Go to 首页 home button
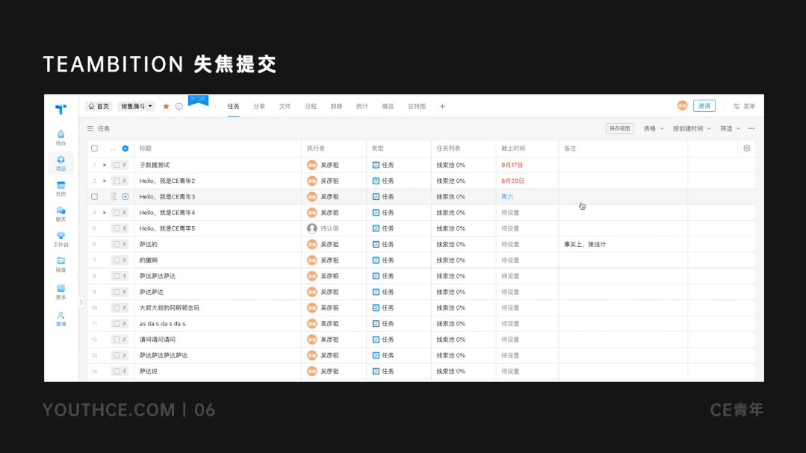The height and width of the screenshot is (453, 806). (x=99, y=106)
